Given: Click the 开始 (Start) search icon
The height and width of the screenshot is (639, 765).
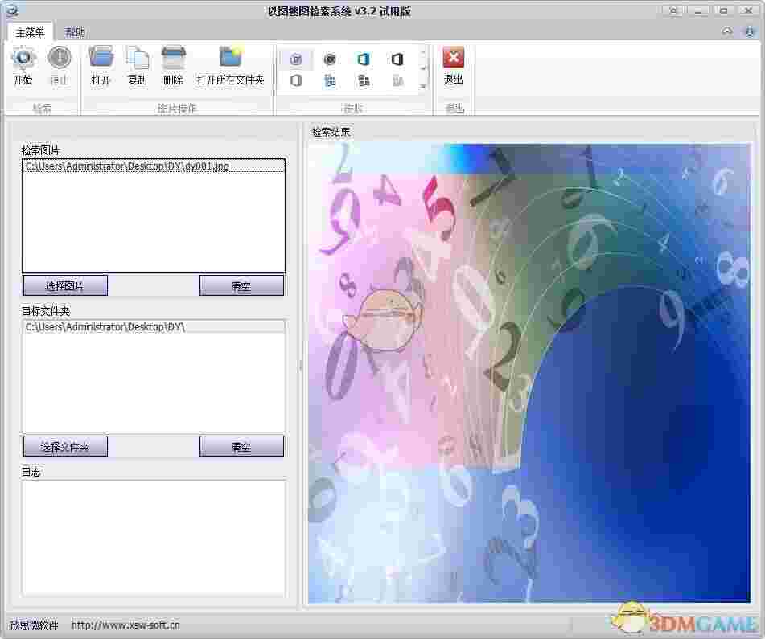Looking at the screenshot, I should (x=23, y=65).
